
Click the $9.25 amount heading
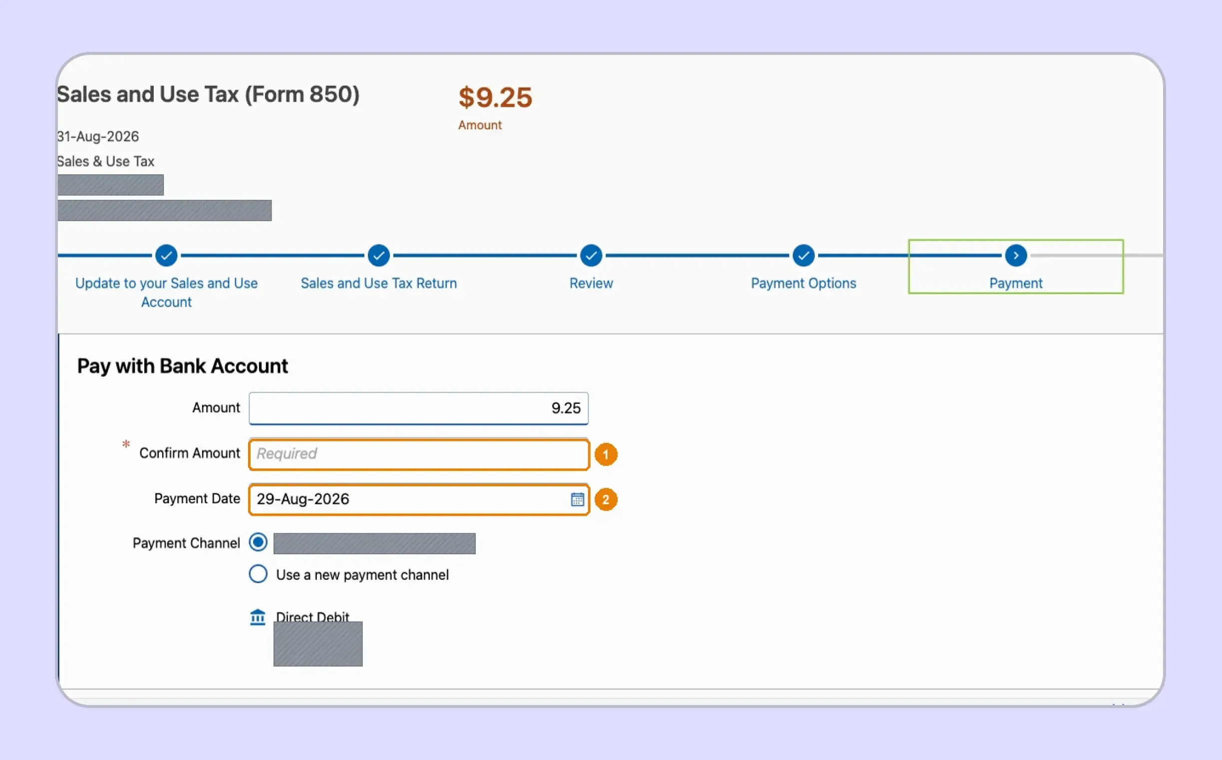(495, 97)
